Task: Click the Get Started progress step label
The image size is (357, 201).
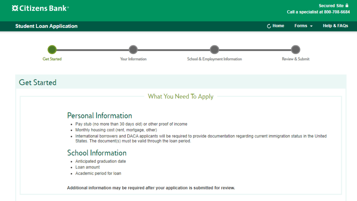Action: (x=52, y=59)
